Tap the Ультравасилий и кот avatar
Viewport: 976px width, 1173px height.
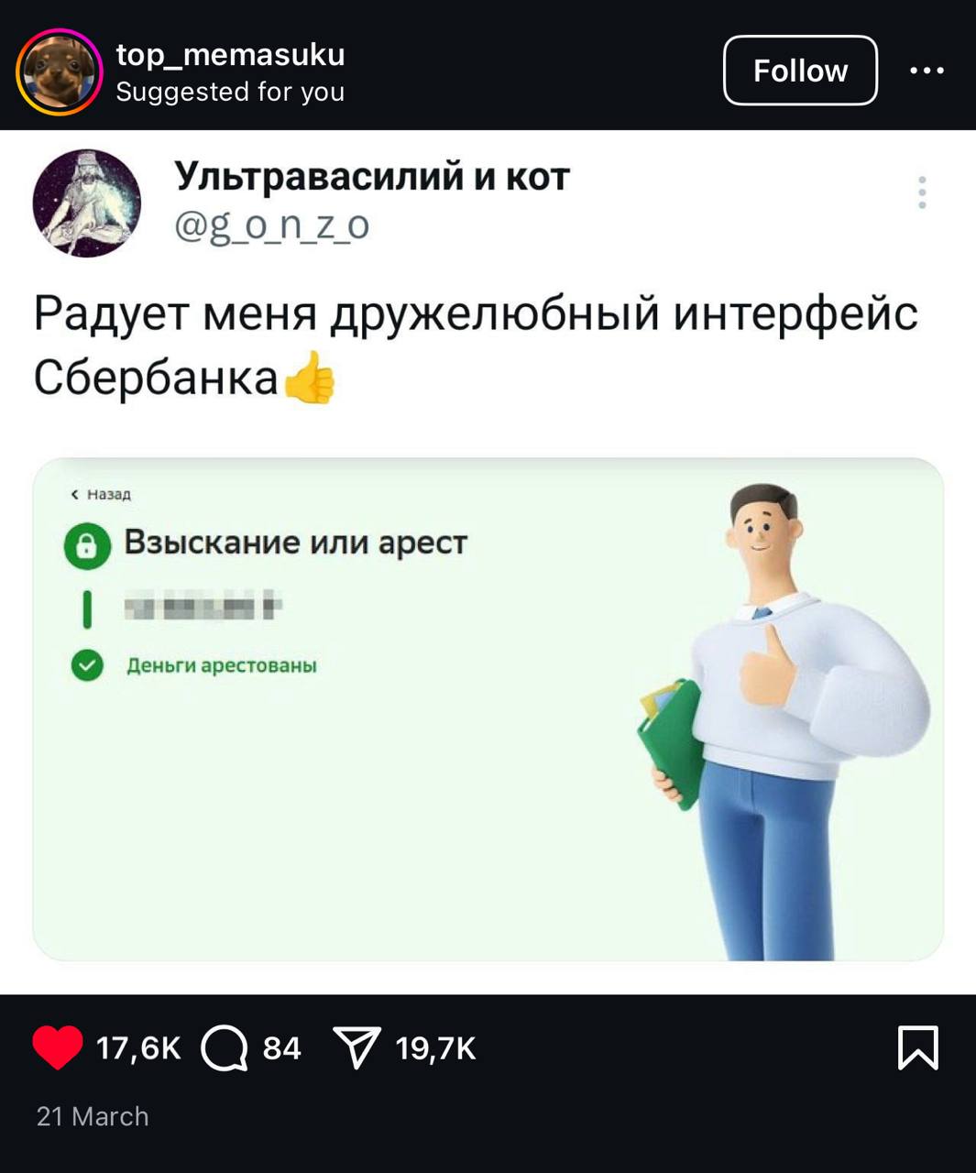pos(87,203)
